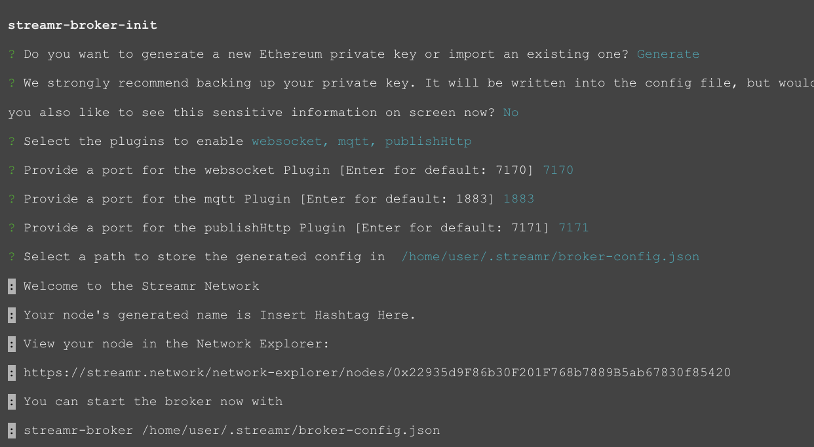Click the cyan 7170 websocket port answer
The width and height of the screenshot is (814, 447).
tap(558, 170)
